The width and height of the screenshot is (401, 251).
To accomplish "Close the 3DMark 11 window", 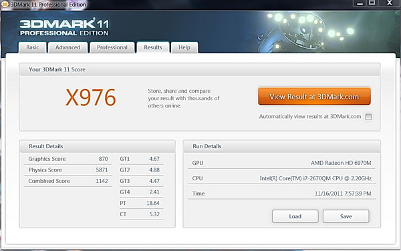I will tap(389, 3).
